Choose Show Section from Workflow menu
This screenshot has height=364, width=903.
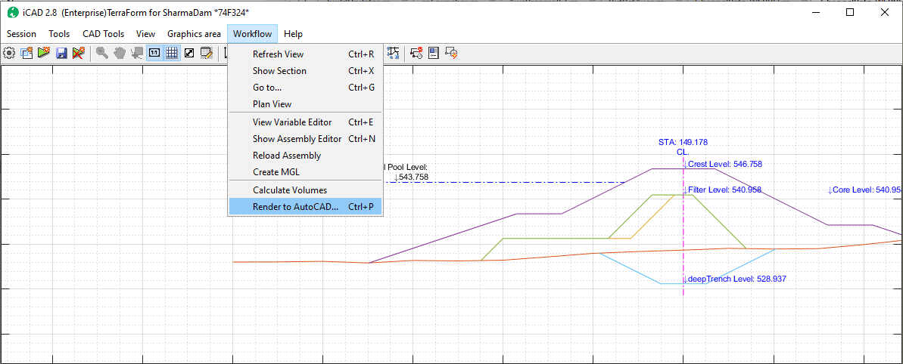(x=279, y=71)
